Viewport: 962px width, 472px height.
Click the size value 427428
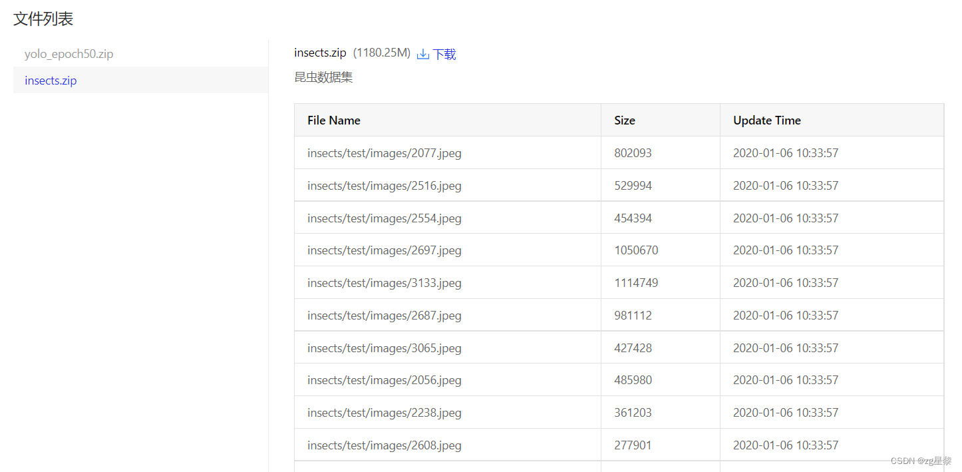pyautogui.click(x=633, y=348)
